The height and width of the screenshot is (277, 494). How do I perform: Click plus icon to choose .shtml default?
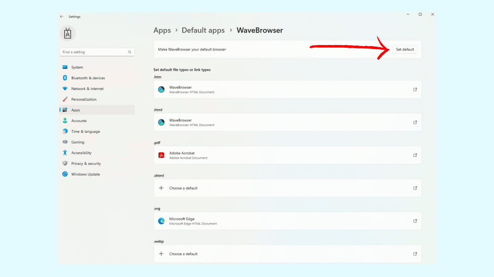click(161, 188)
